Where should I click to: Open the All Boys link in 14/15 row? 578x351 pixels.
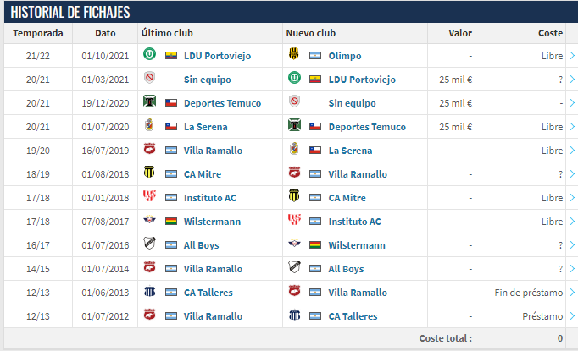346,269
